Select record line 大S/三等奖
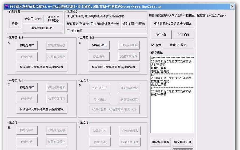The height and width of the screenshot is (150, 240). coord(158,65)
